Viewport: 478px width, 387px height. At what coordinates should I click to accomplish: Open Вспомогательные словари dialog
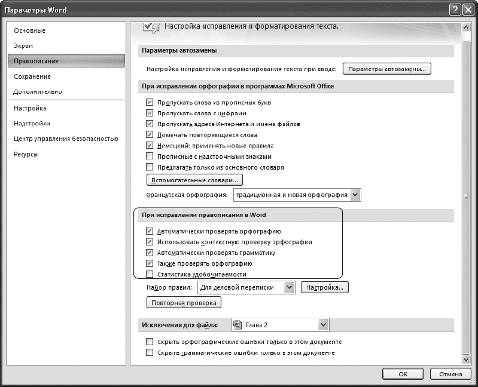click(194, 180)
